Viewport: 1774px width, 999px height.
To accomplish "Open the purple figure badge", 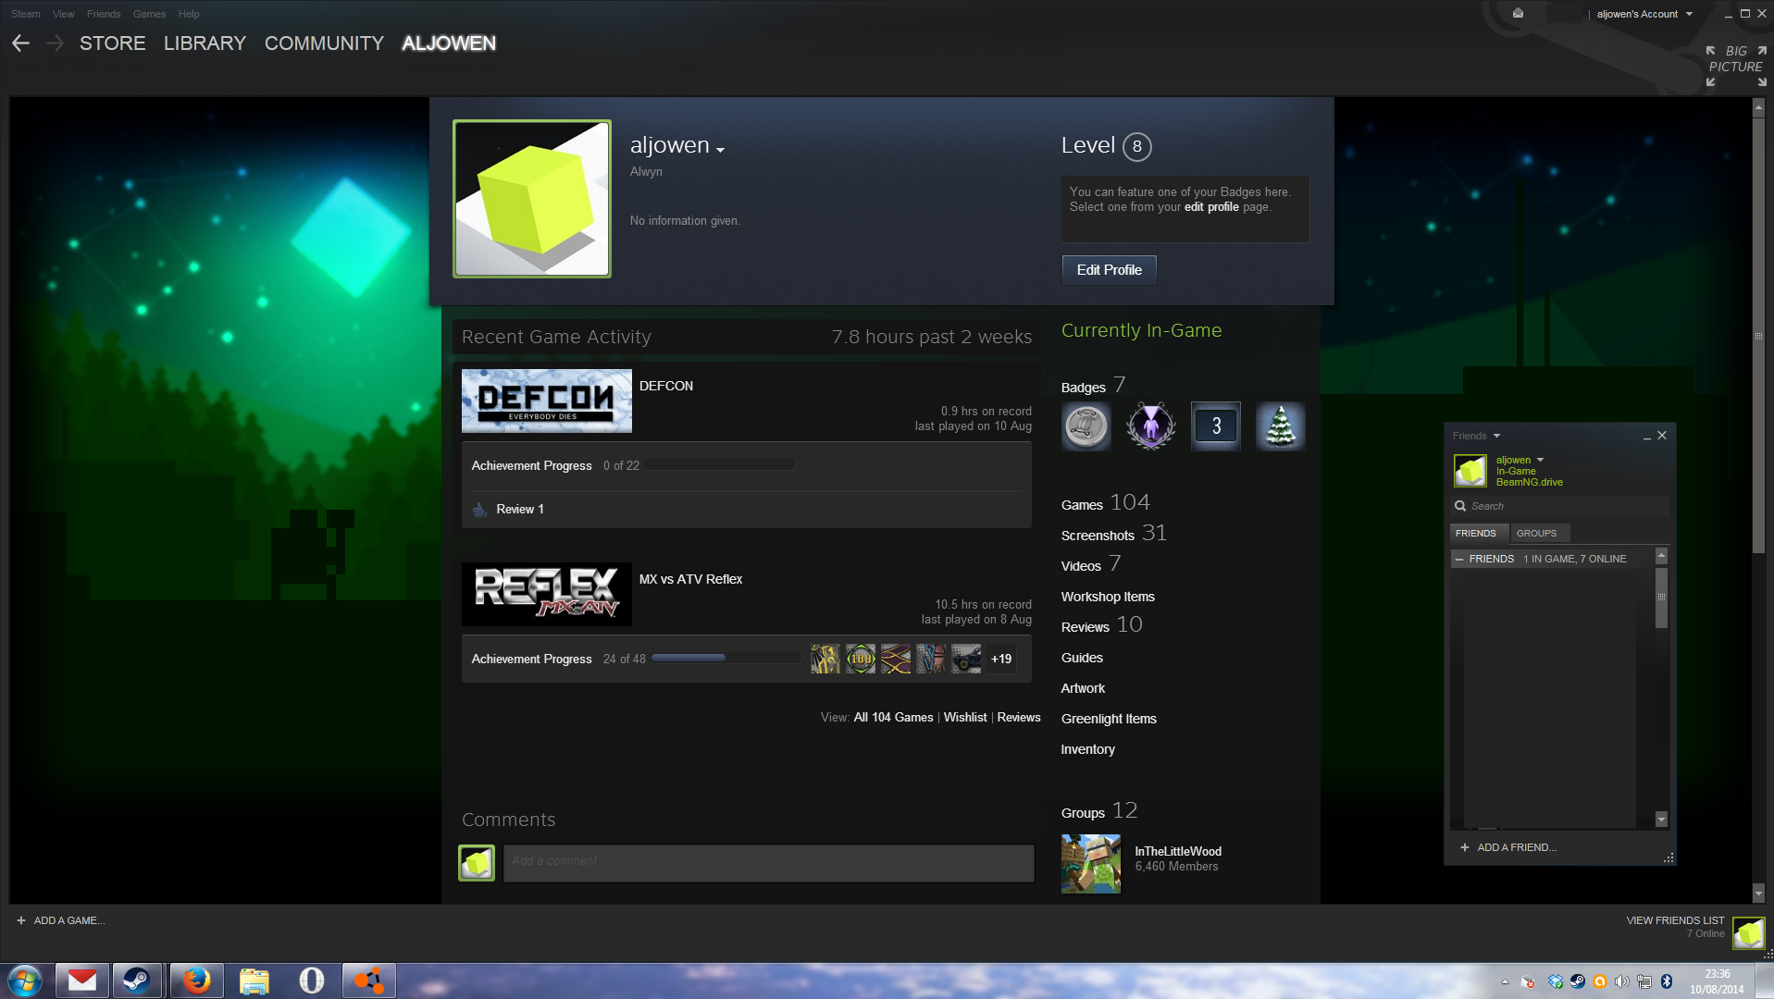I will click(1151, 426).
